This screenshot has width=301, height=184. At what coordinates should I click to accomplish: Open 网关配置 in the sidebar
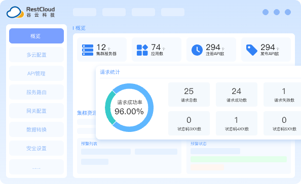point(36,111)
